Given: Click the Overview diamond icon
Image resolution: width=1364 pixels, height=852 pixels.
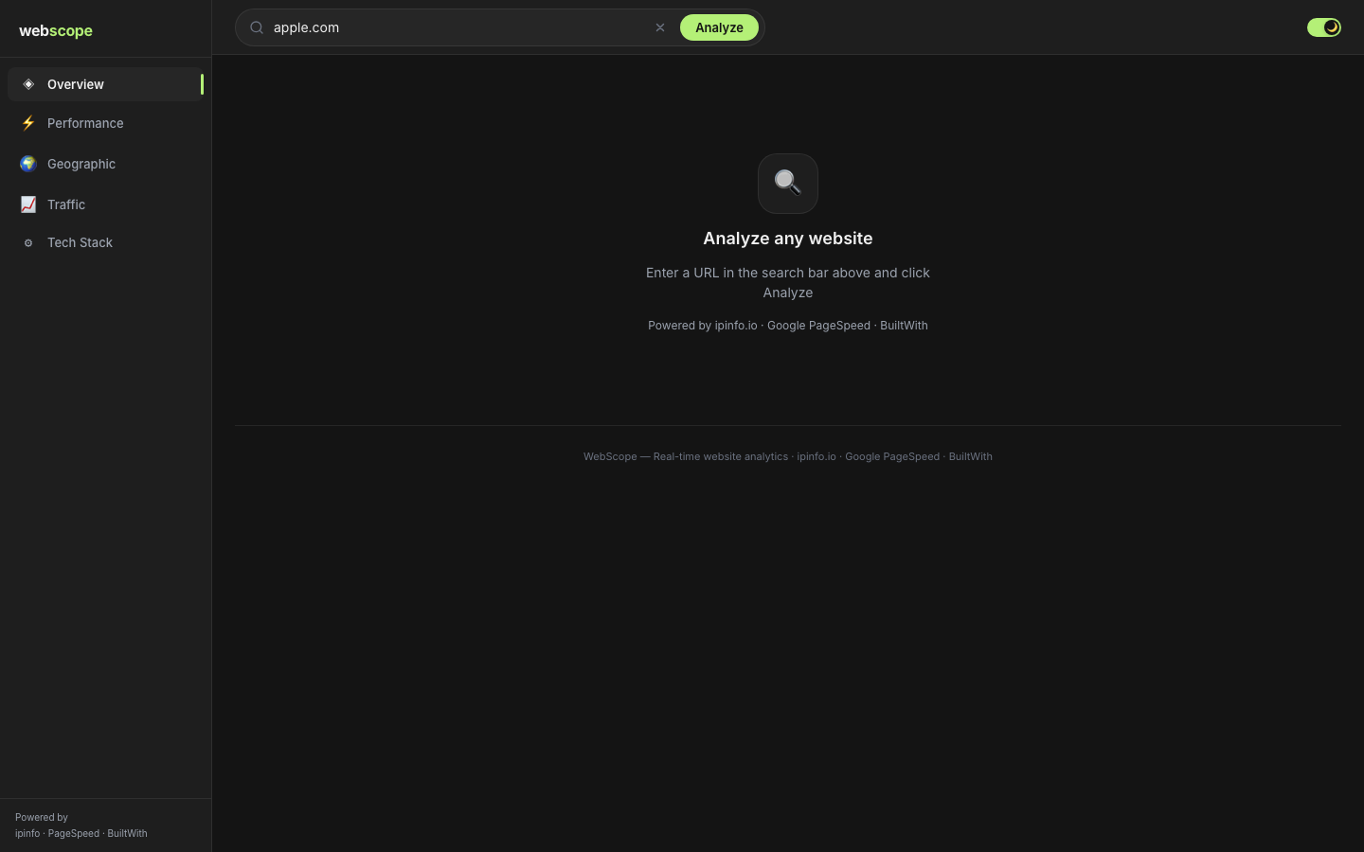Looking at the screenshot, I should pos(28,84).
